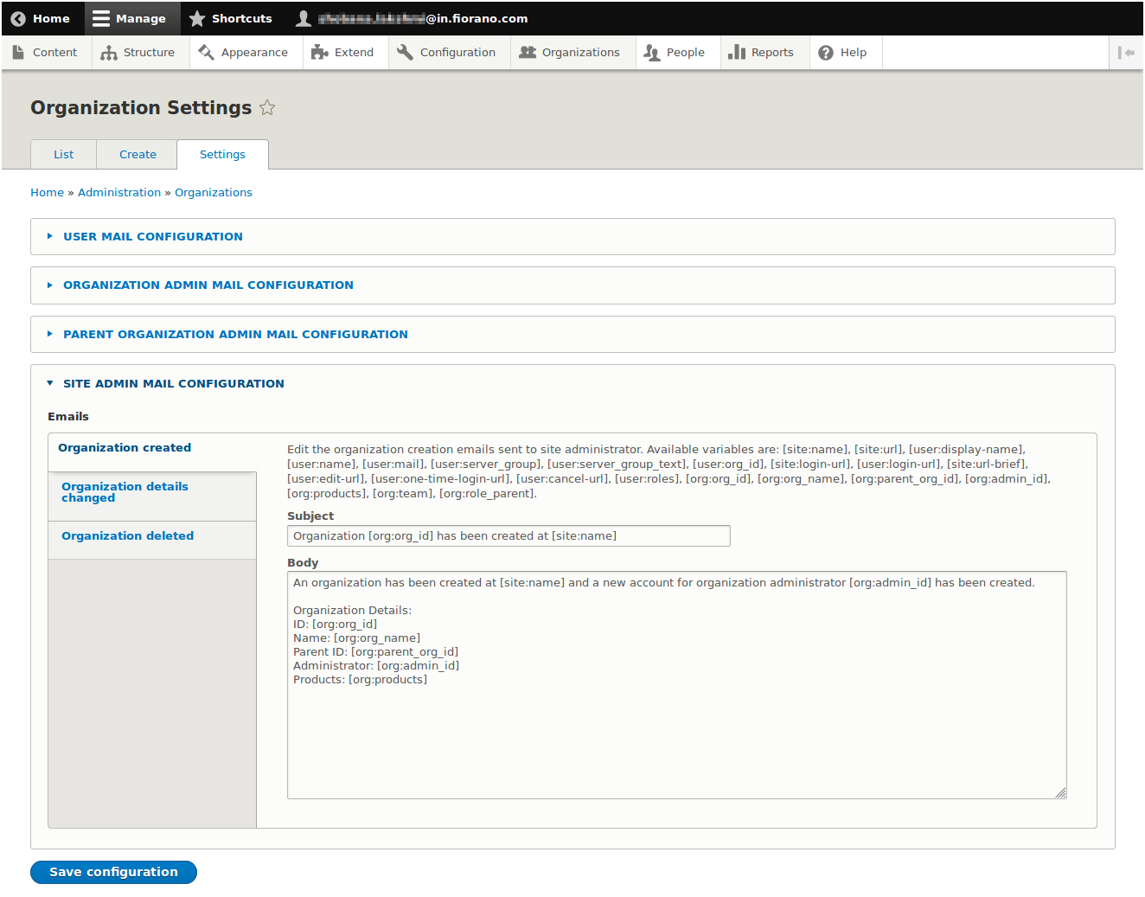The image size is (1145, 897).
Task: Click the Help question mark icon
Action: (x=826, y=53)
